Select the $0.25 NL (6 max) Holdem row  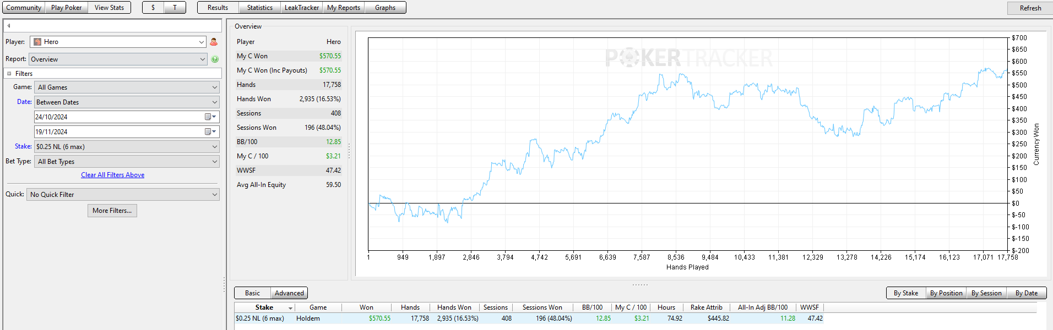(x=529, y=318)
